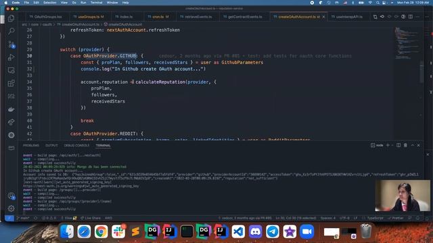
Task: Maximize the terminal panel with chevron
Action: coord(413,145)
